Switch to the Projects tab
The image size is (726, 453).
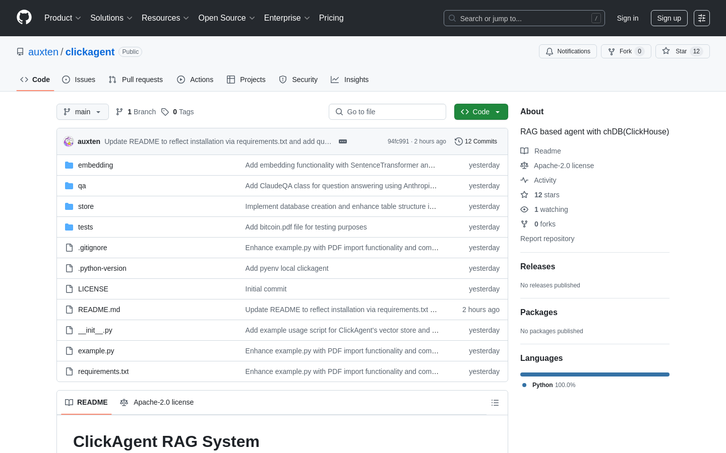coord(246,80)
